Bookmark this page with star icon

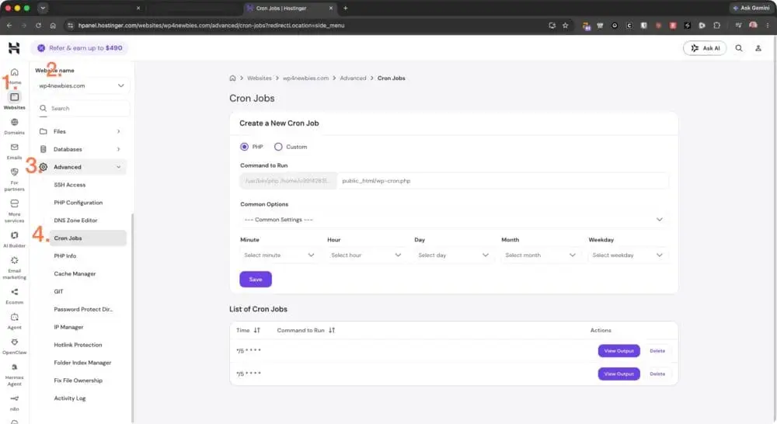tap(566, 26)
